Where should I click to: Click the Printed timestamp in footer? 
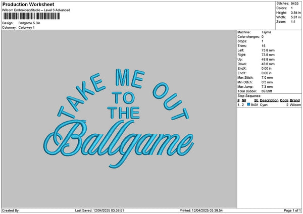point(201,210)
